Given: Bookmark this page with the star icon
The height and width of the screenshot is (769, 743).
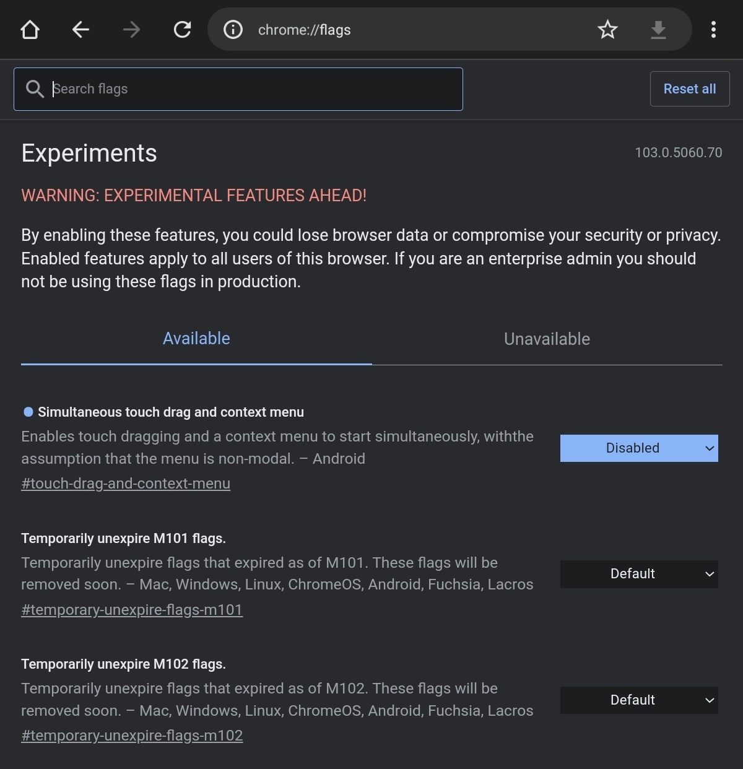Looking at the screenshot, I should point(607,30).
